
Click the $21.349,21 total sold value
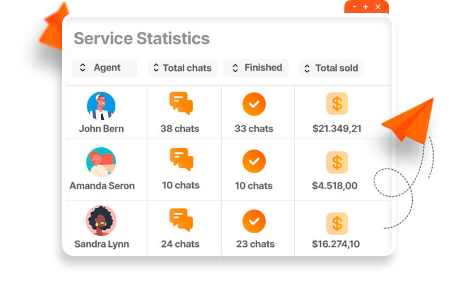point(337,128)
